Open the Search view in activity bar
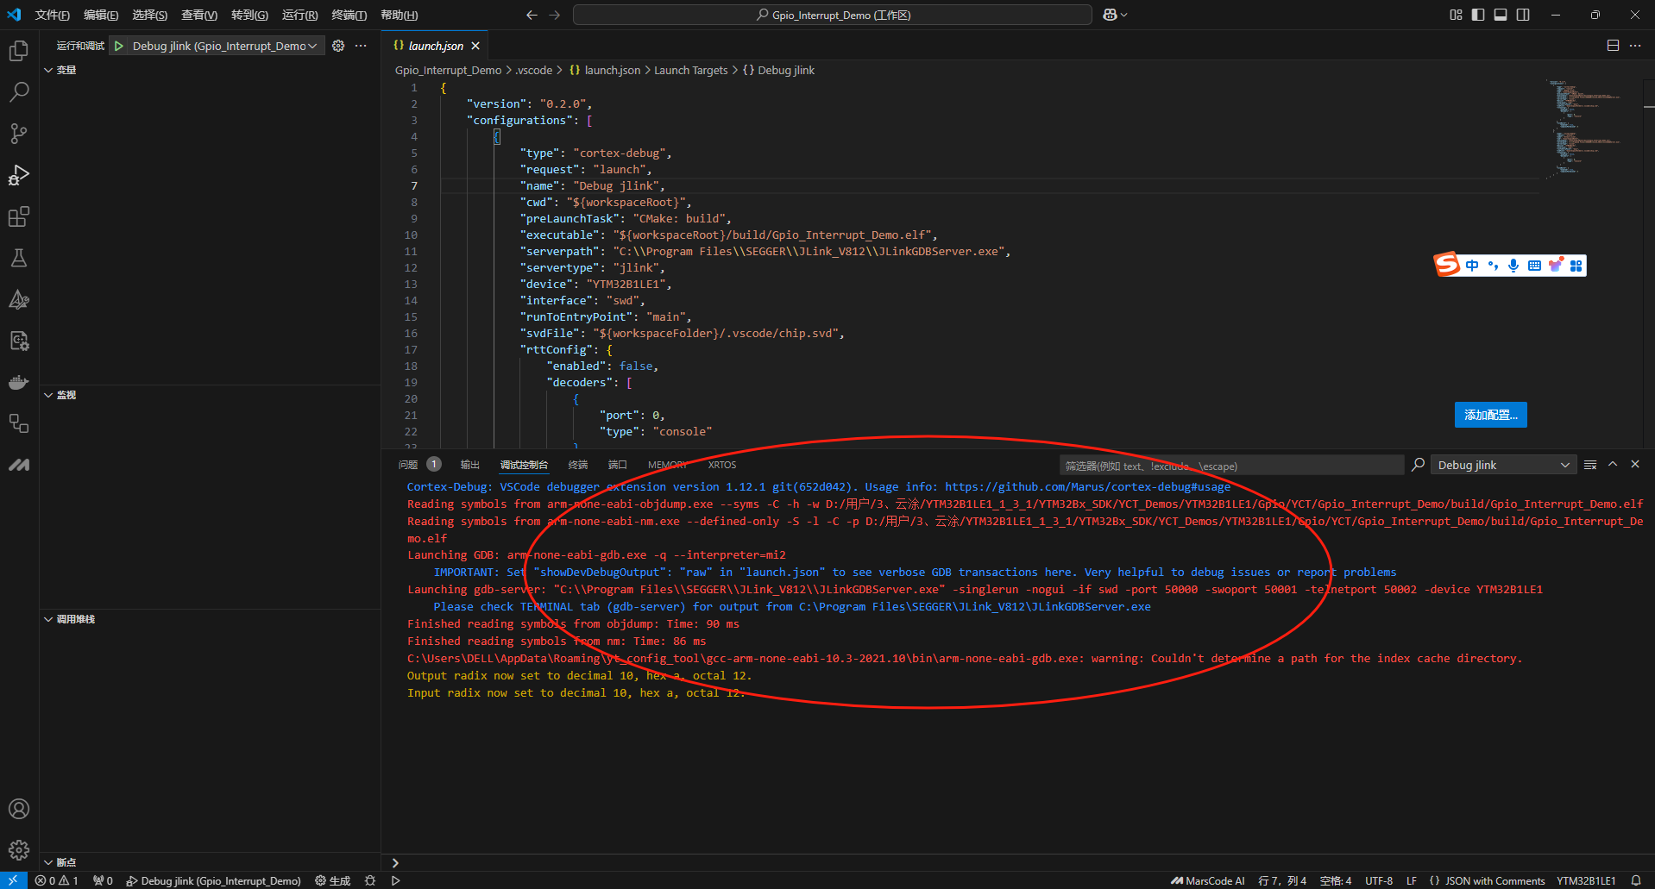 [x=19, y=92]
